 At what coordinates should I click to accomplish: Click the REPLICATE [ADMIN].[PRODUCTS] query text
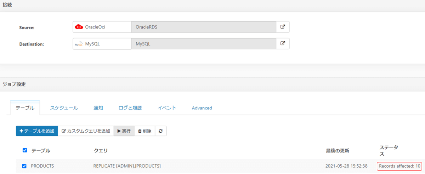(x=127, y=166)
